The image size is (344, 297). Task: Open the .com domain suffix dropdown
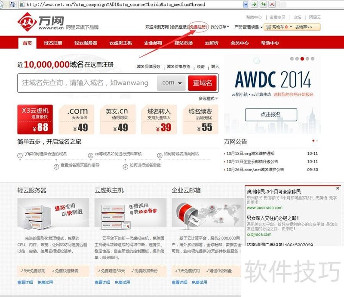(x=171, y=83)
